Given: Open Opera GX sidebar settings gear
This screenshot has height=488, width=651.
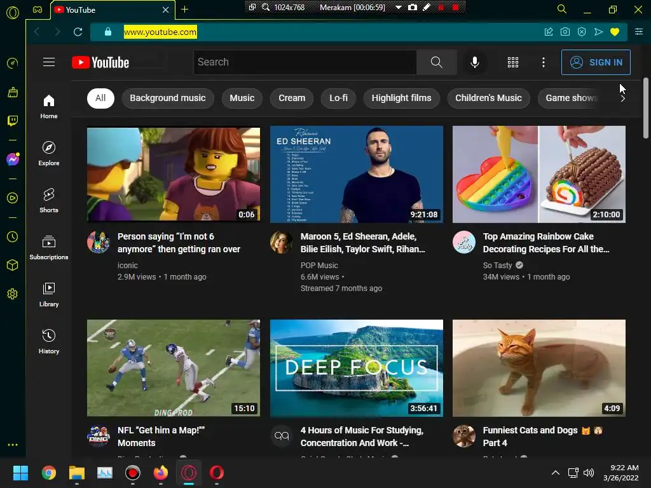Looking at the screenshot, I should point(13,294).
